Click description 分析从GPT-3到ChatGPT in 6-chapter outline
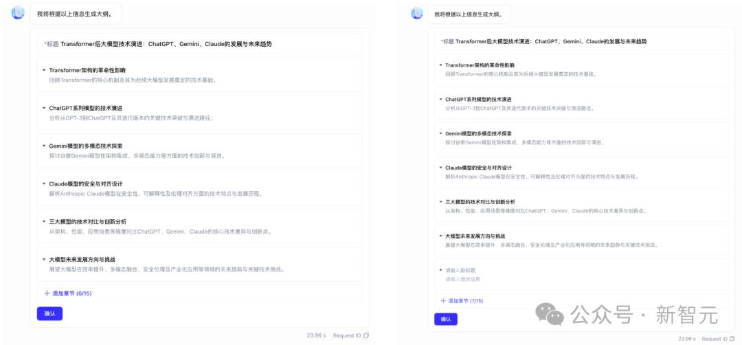Image resolution: width=742 pixels, height=345 pixels. point(131,118)
